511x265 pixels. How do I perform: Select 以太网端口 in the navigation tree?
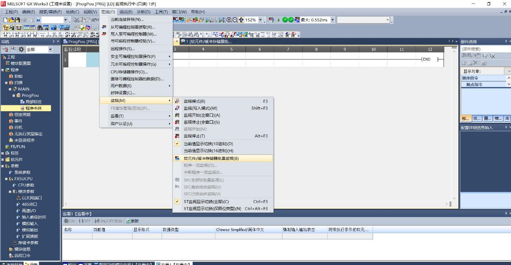(x=32, y=198)
